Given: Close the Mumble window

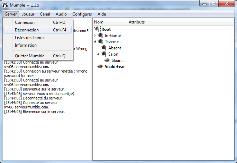Looking at the screenshot, I should 226,3.
